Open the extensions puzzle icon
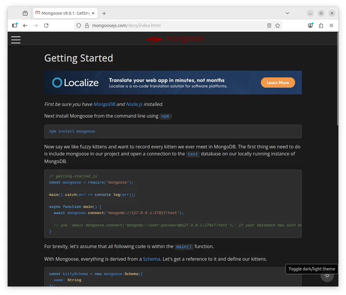The height and width of the screenshot is (295, 346). [x=321, y=25]
